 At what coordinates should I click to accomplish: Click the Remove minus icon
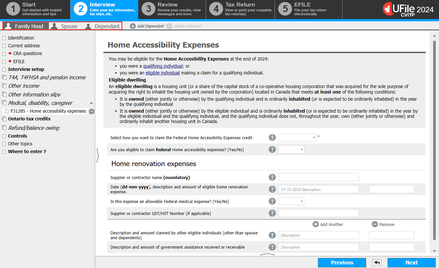375,224
